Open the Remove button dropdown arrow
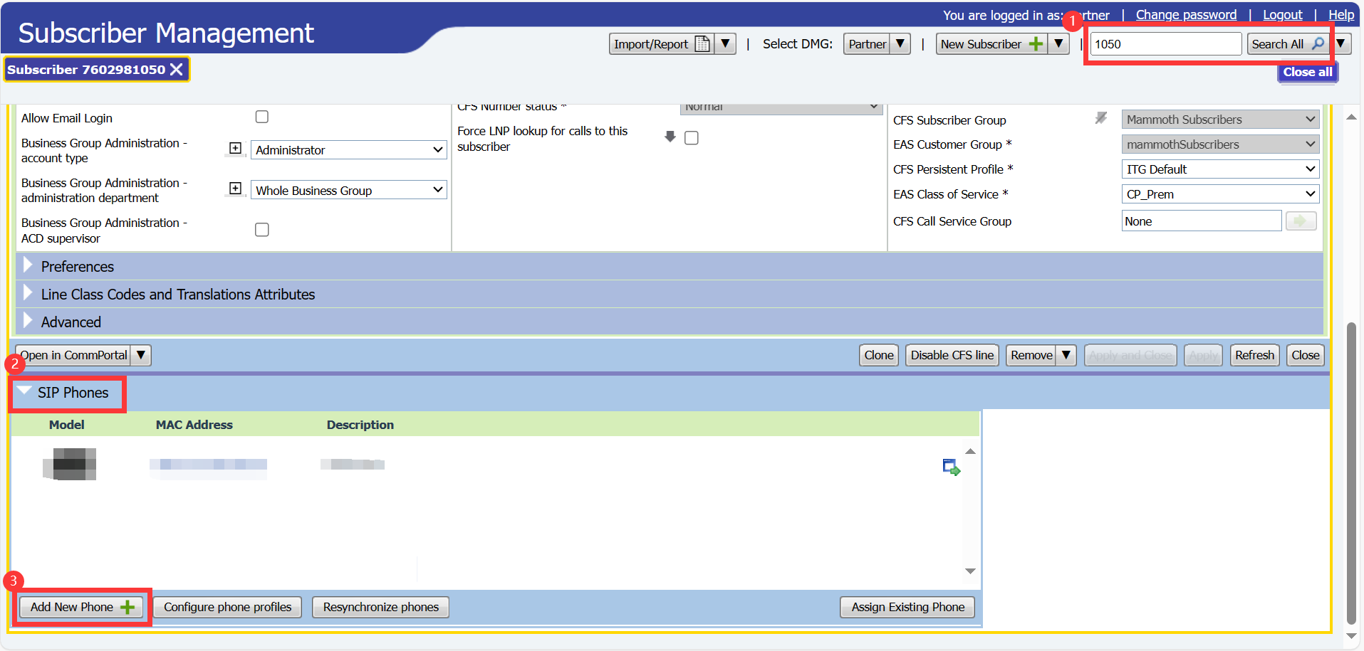This screenshot has width=1364, height=651. click(x=1066, y=355)
